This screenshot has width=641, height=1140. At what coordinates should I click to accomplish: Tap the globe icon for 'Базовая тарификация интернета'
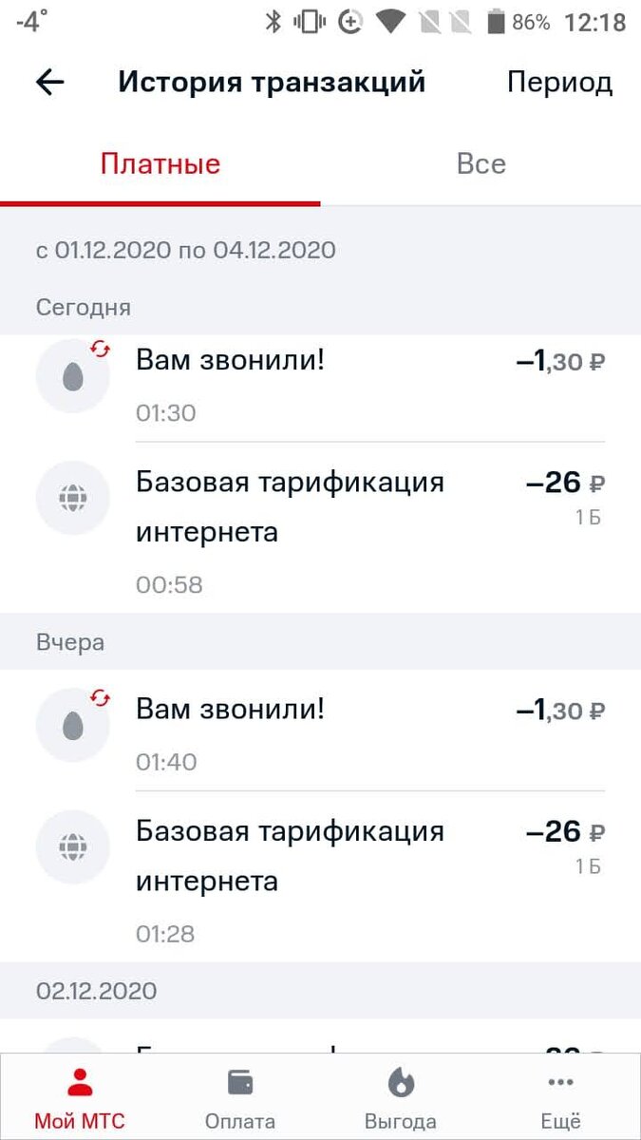(x=72, y=498)
